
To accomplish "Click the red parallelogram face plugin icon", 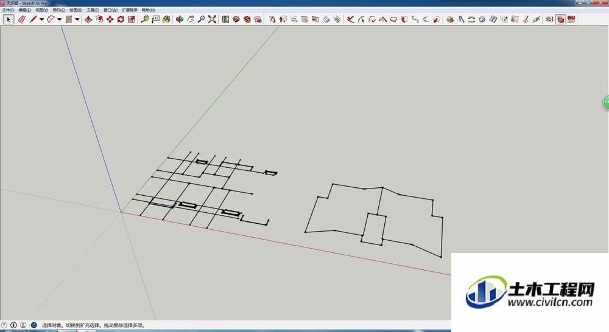I will click(394, 19).
